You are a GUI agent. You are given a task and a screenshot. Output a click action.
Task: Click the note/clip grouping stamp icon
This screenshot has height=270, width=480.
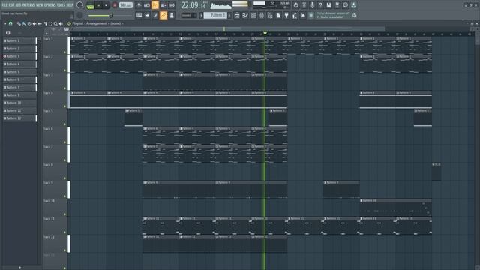(172, 15)
